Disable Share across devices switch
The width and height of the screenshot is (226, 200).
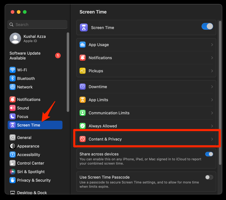(x=209, y=154)
